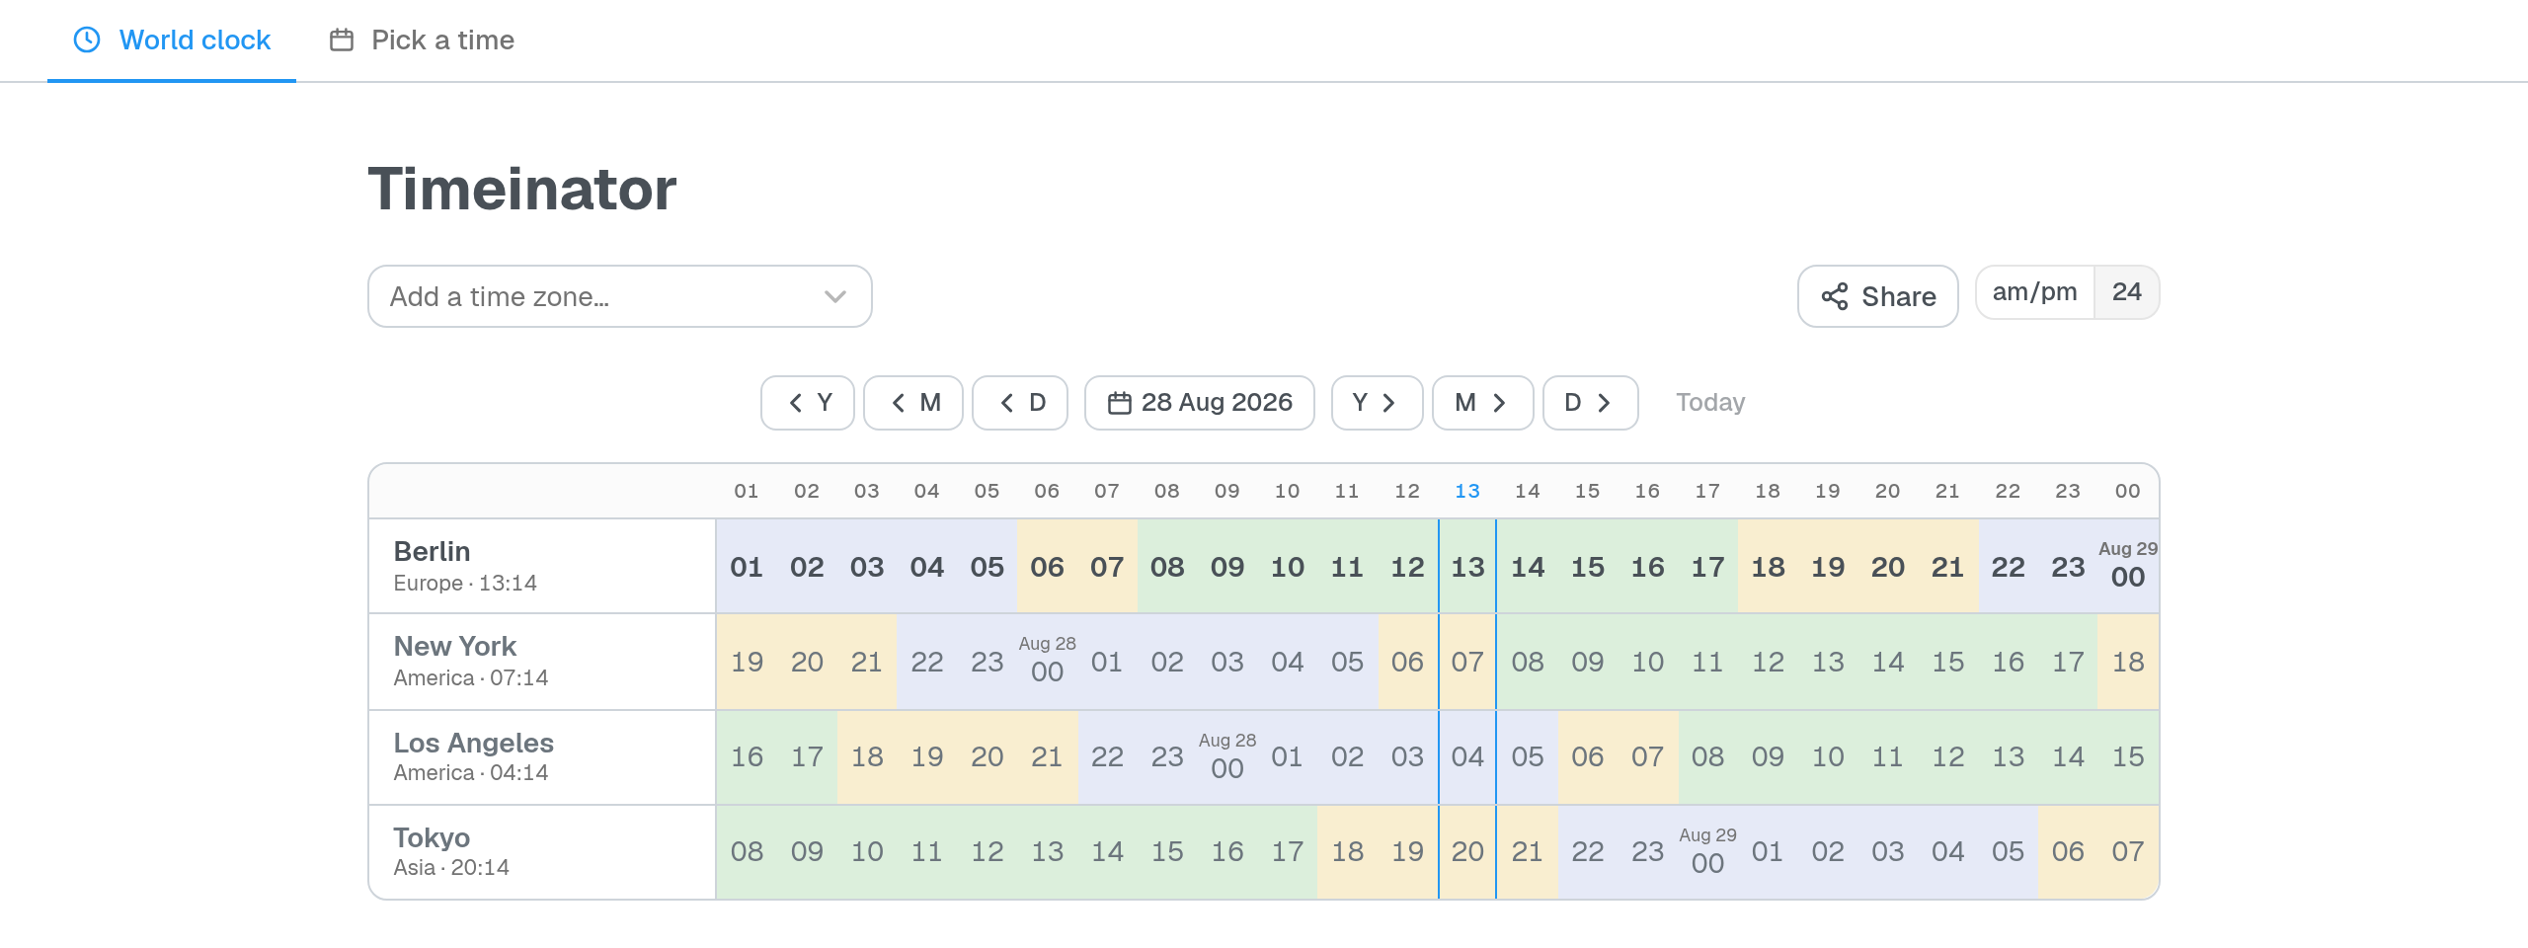This screenshot has width=2528, height=948.
Task: Click header hour 00 at the end
Action: tap(2128, 491)
